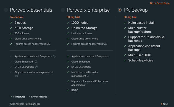
Task: Click checkmark icon next to 5 TB Storage
Action: coord(11,28)
